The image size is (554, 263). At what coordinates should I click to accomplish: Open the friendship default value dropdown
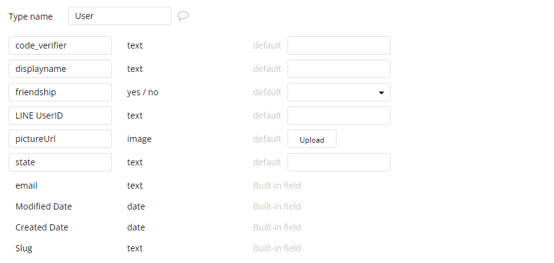point(339,92)
